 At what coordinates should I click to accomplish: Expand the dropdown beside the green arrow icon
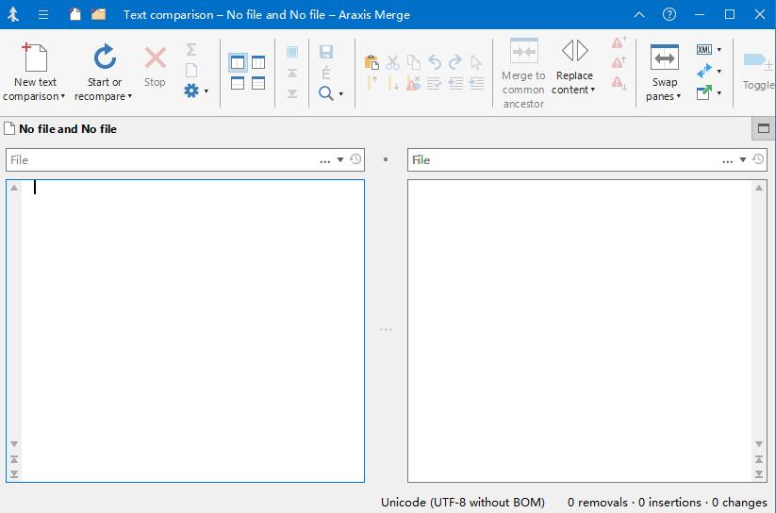pyautogui.click(x=719, y=92)
